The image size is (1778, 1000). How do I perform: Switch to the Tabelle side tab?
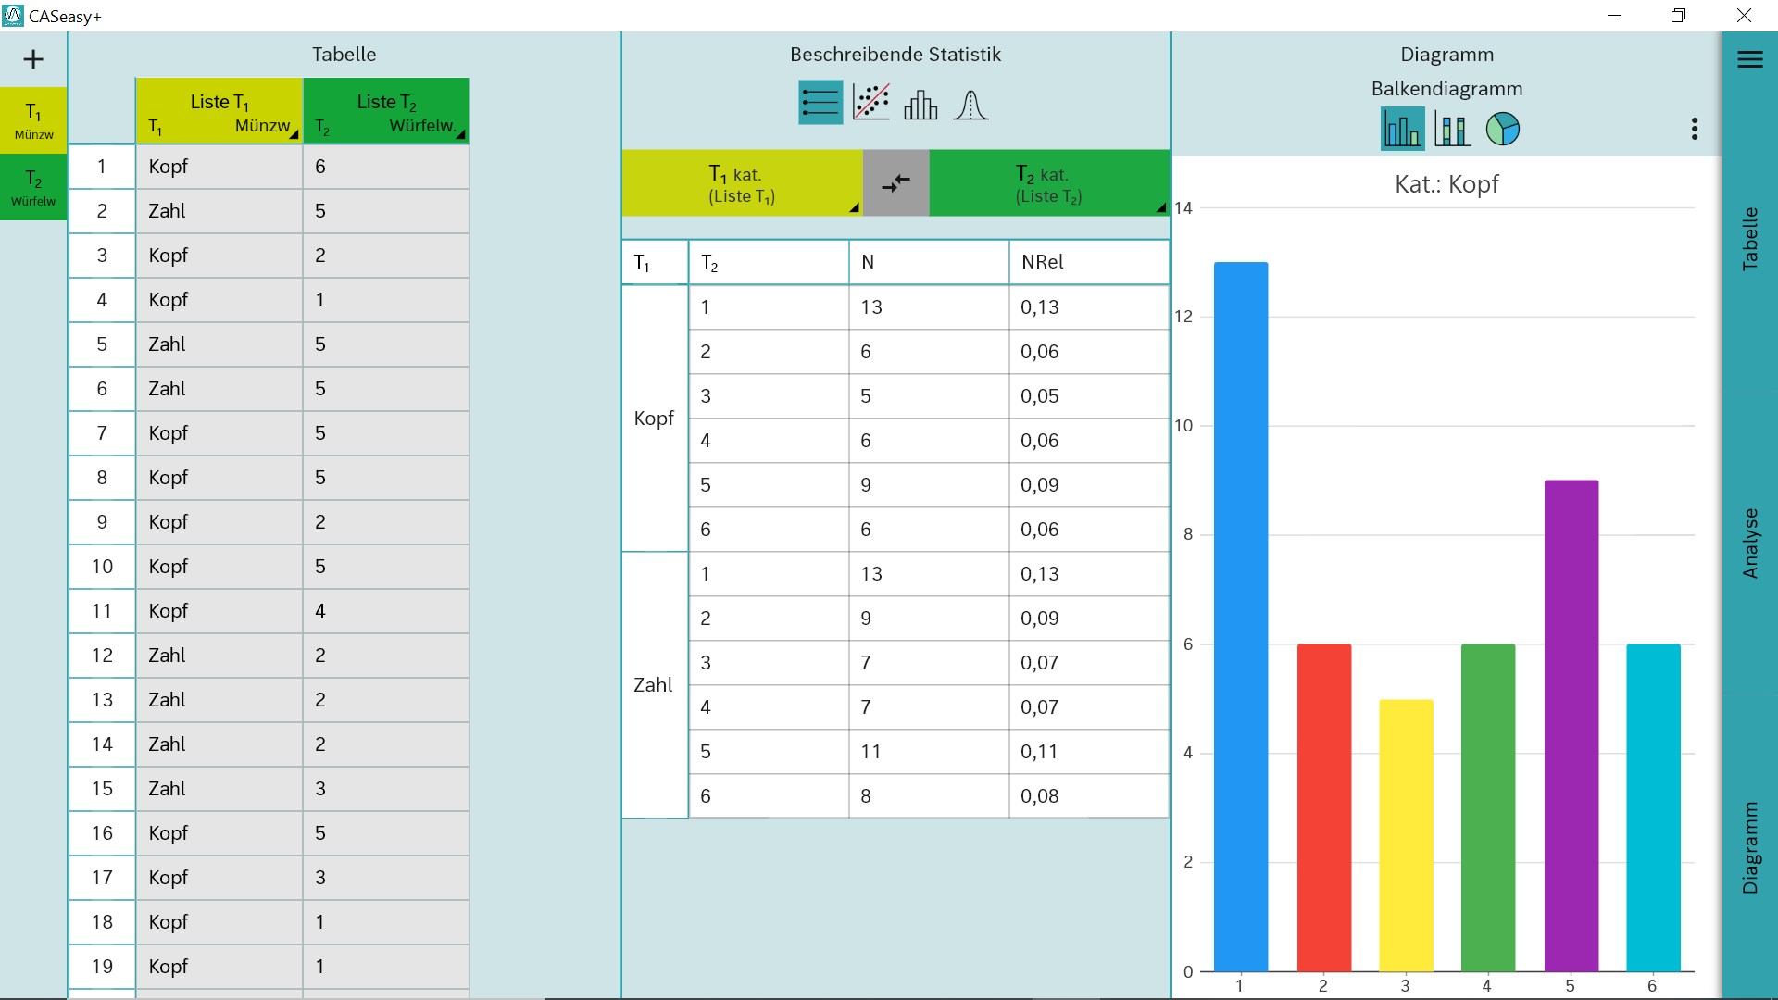tap(1749, 239)
